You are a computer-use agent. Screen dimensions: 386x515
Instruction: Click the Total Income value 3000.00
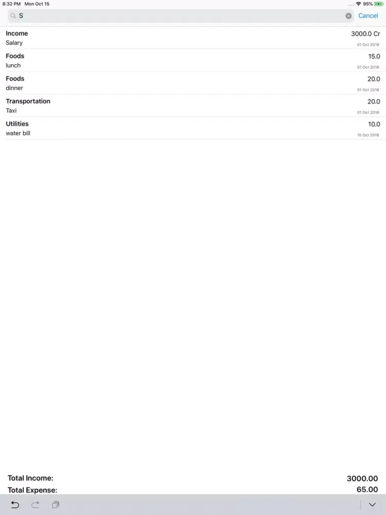[362, 478]
